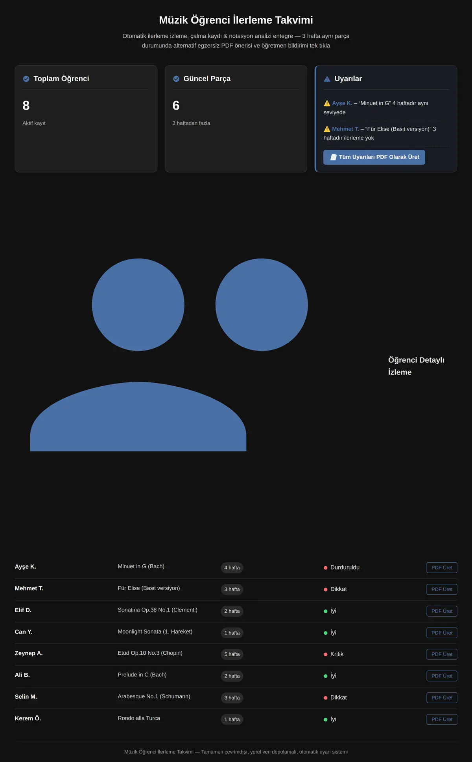472x762 pixels.
Task: Click 'İyi' status in Ali B. row
Action: pos(333,676)
